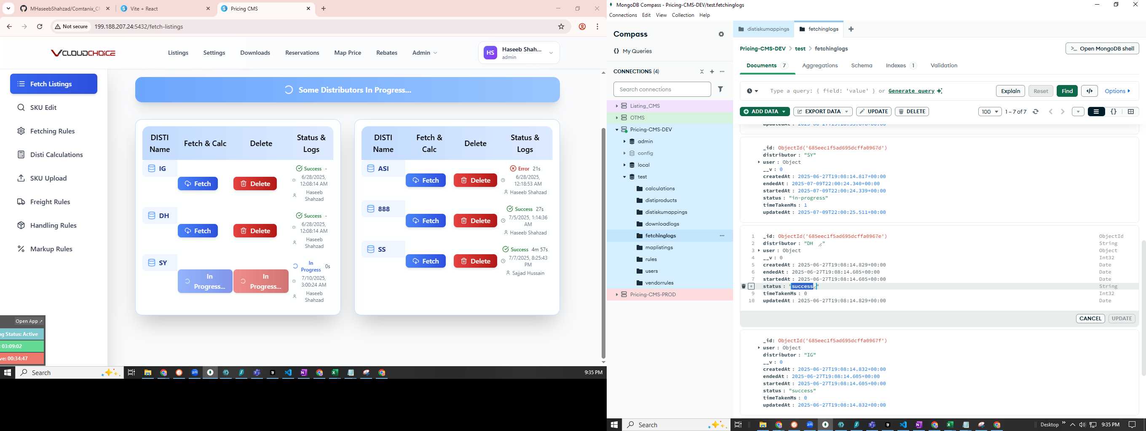The height and width of the screenshot is (431, 1146).
Task: Reload the Pricing CMS page
Action: point(40,27)
